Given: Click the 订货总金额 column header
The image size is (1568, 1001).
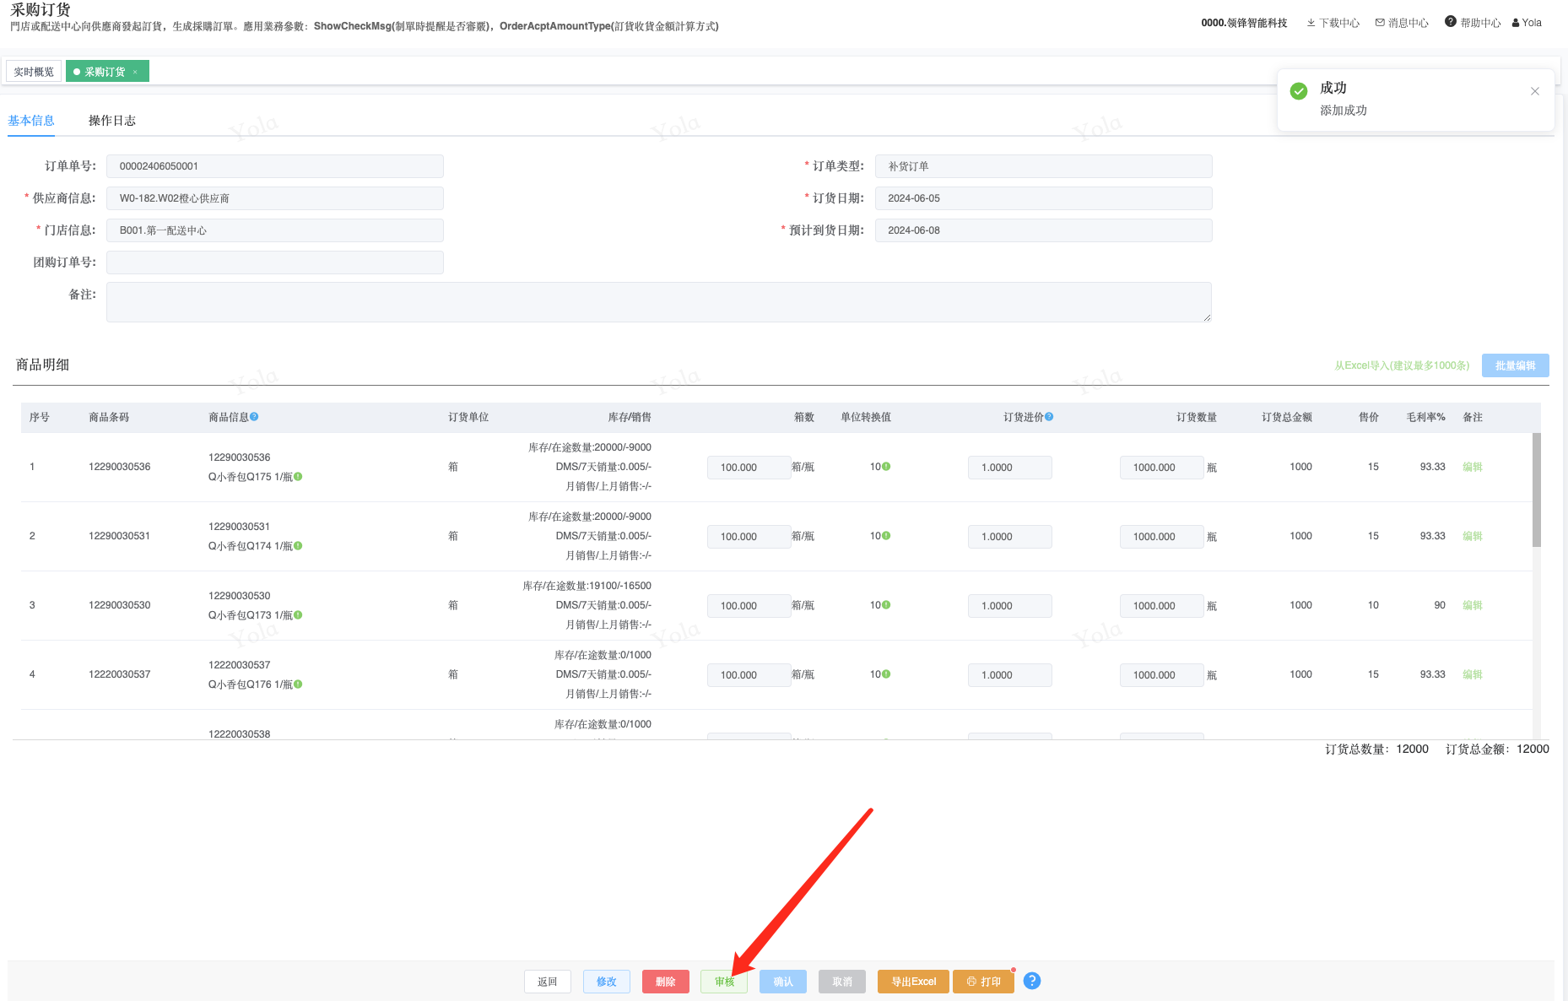Looking at the screenshot, I should (1287, 417).
